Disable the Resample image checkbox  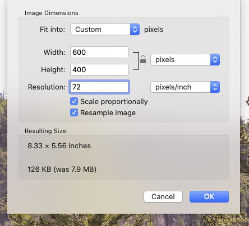(x=74, y=113)
